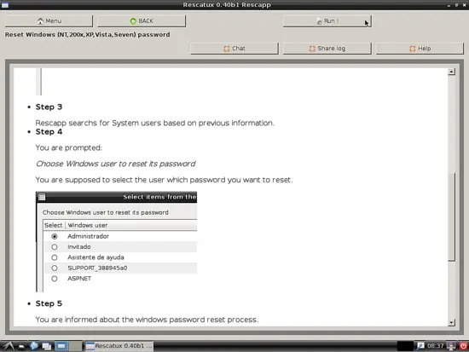Select the Invitado radio button

click(54, 247)
